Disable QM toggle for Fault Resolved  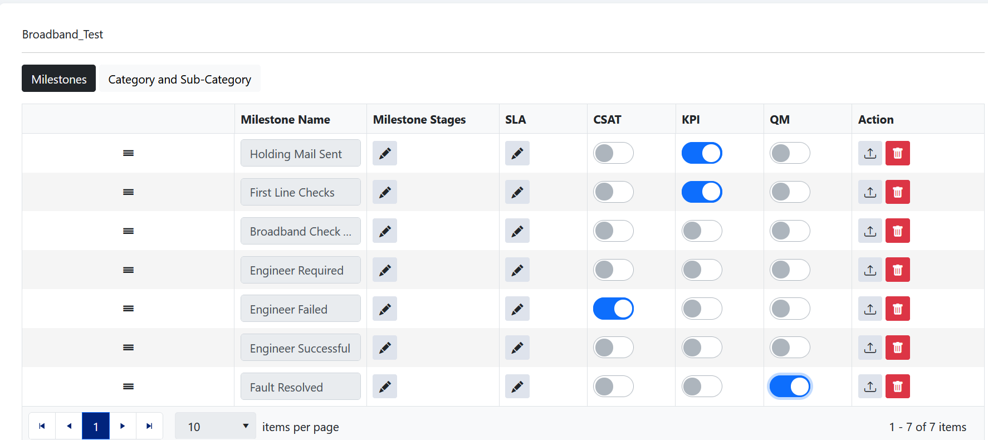(x=789, y=387)
